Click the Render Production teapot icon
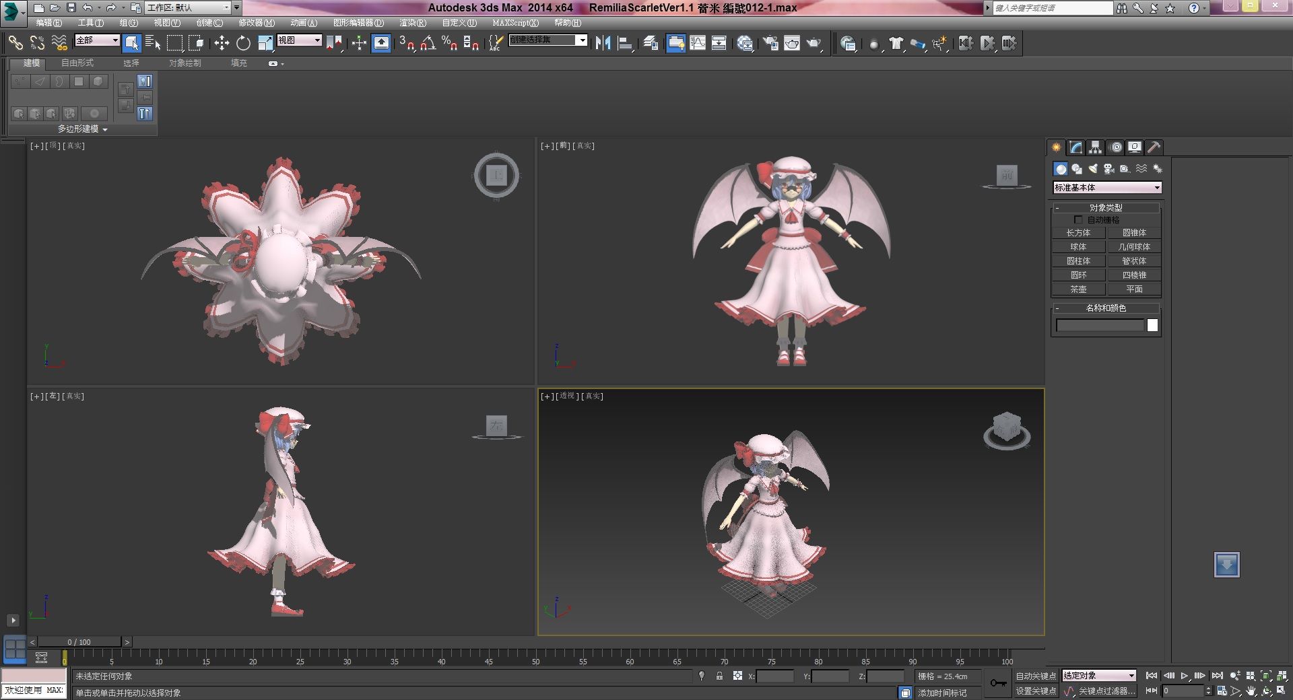The height and width of the screenshot is (700, 1293). [814, 43]
